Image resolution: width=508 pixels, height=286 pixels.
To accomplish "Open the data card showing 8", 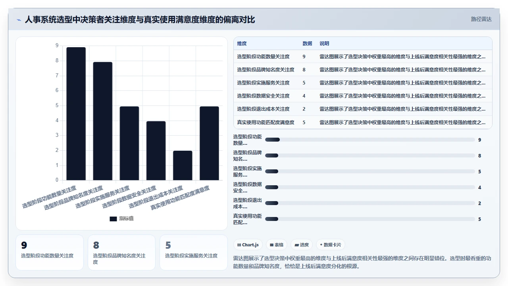I will (x=121, y=252).
